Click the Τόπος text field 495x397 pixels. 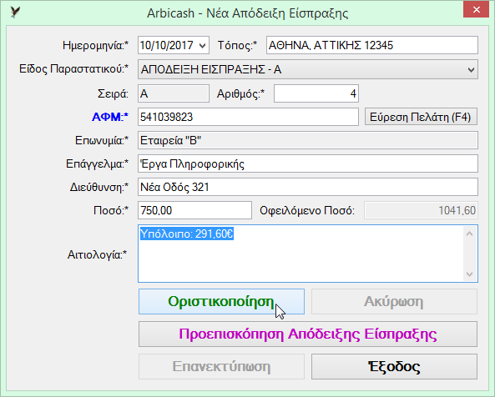[x=372, y=45]
